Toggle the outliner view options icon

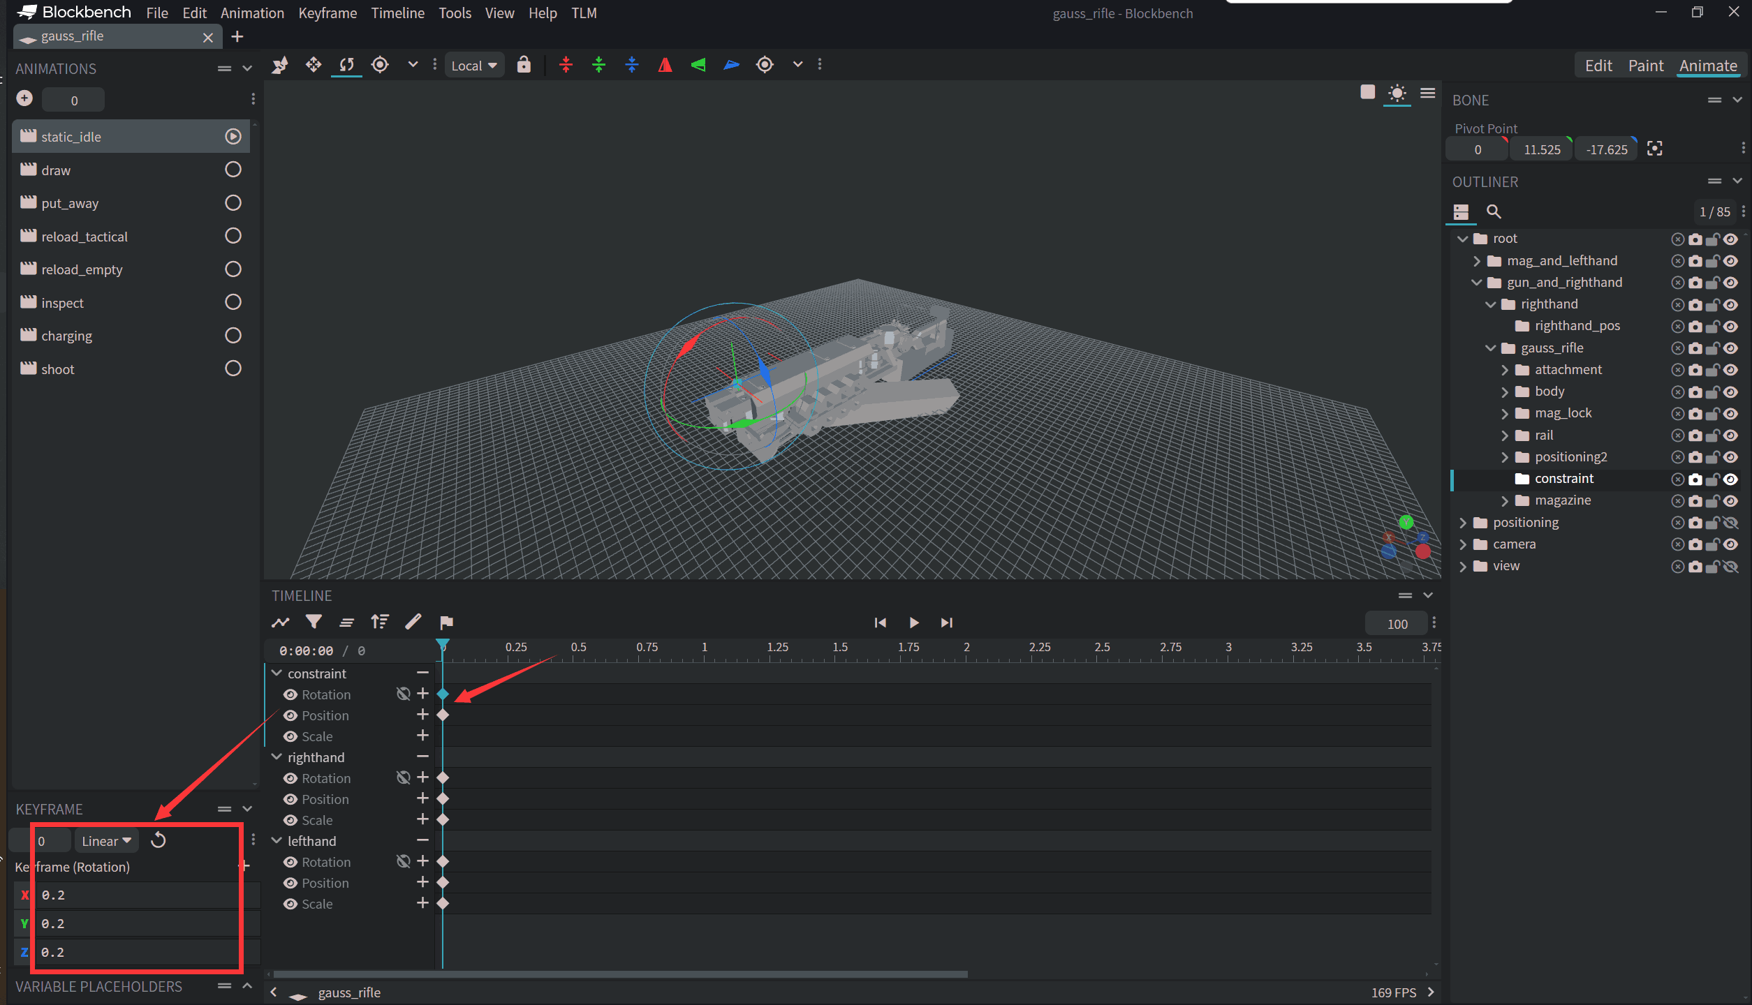point(1461,211)
